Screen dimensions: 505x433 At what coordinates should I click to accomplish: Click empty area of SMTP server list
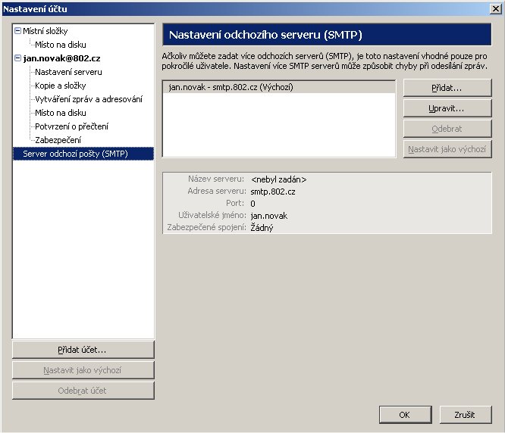pyautogui.click(x=278, y=129)
